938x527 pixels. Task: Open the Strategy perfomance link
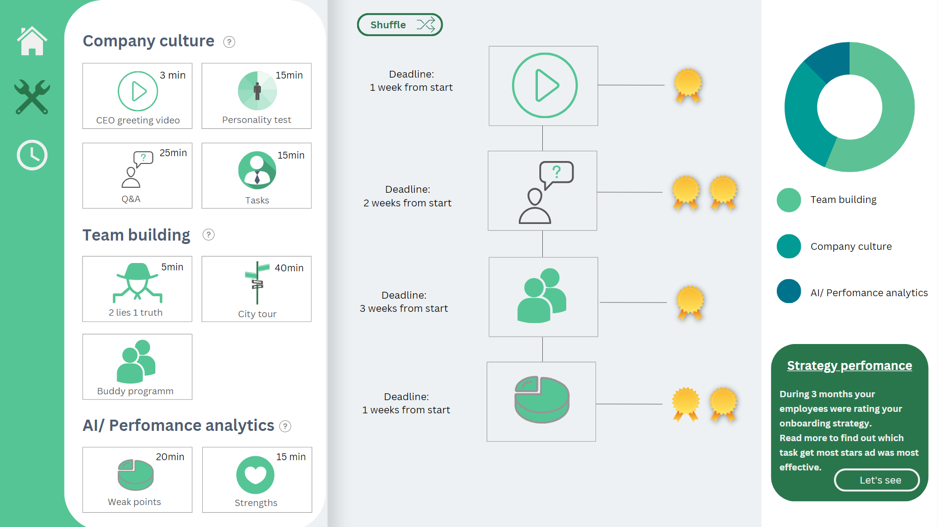[x=849, y=365]
